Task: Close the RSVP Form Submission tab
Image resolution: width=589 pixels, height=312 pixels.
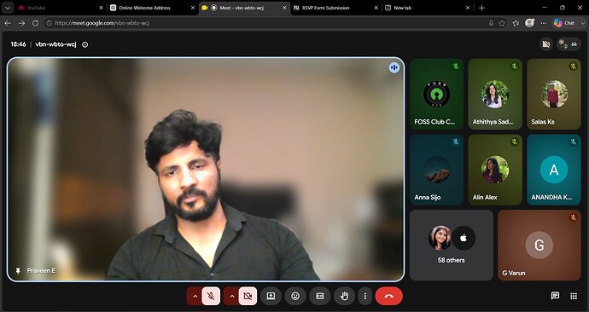Action: [x=376, y=8]
